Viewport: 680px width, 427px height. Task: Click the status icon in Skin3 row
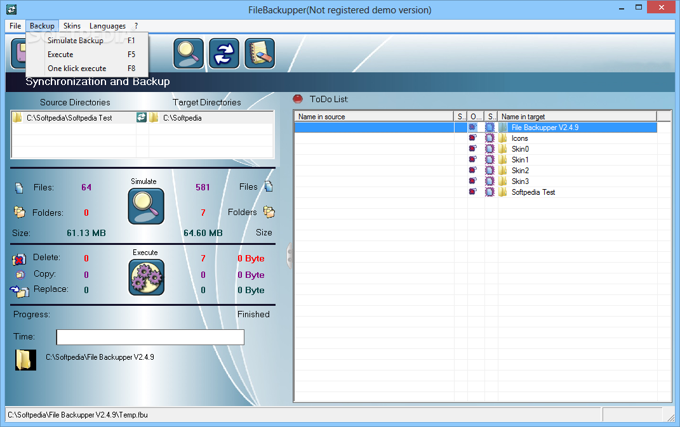(490, 181)
